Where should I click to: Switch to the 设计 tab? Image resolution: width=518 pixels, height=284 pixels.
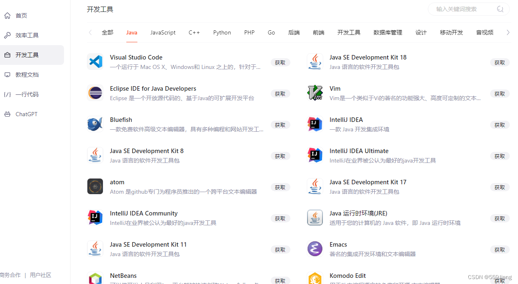[x=421, y=32]
